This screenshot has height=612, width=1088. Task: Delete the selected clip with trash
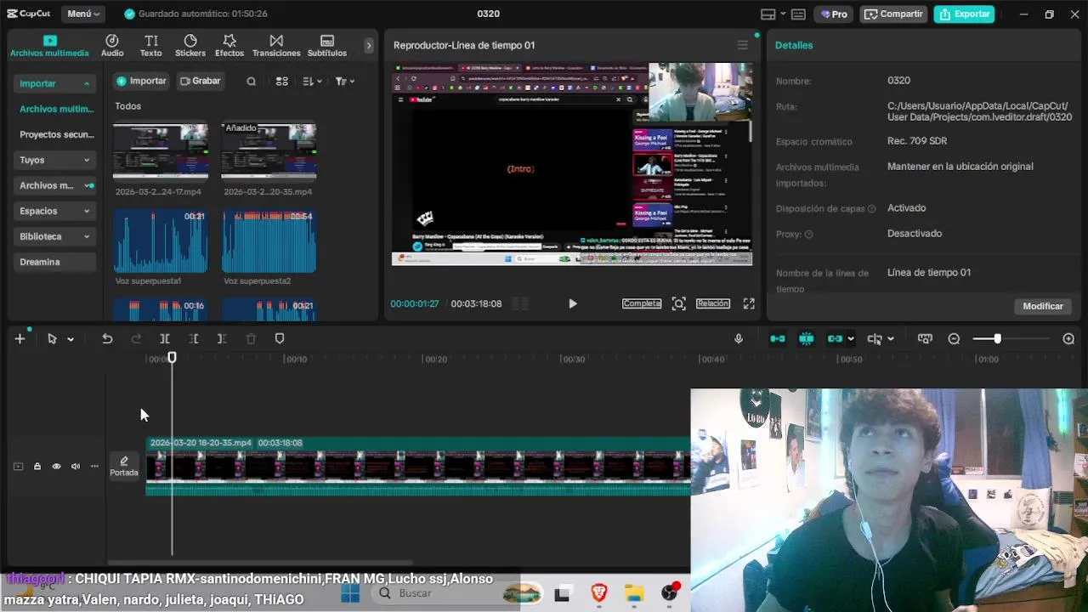click(251, 338)
